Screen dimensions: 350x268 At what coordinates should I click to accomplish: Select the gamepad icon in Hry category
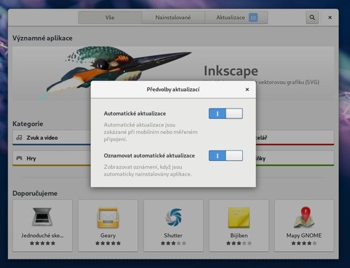coord(19,158)
